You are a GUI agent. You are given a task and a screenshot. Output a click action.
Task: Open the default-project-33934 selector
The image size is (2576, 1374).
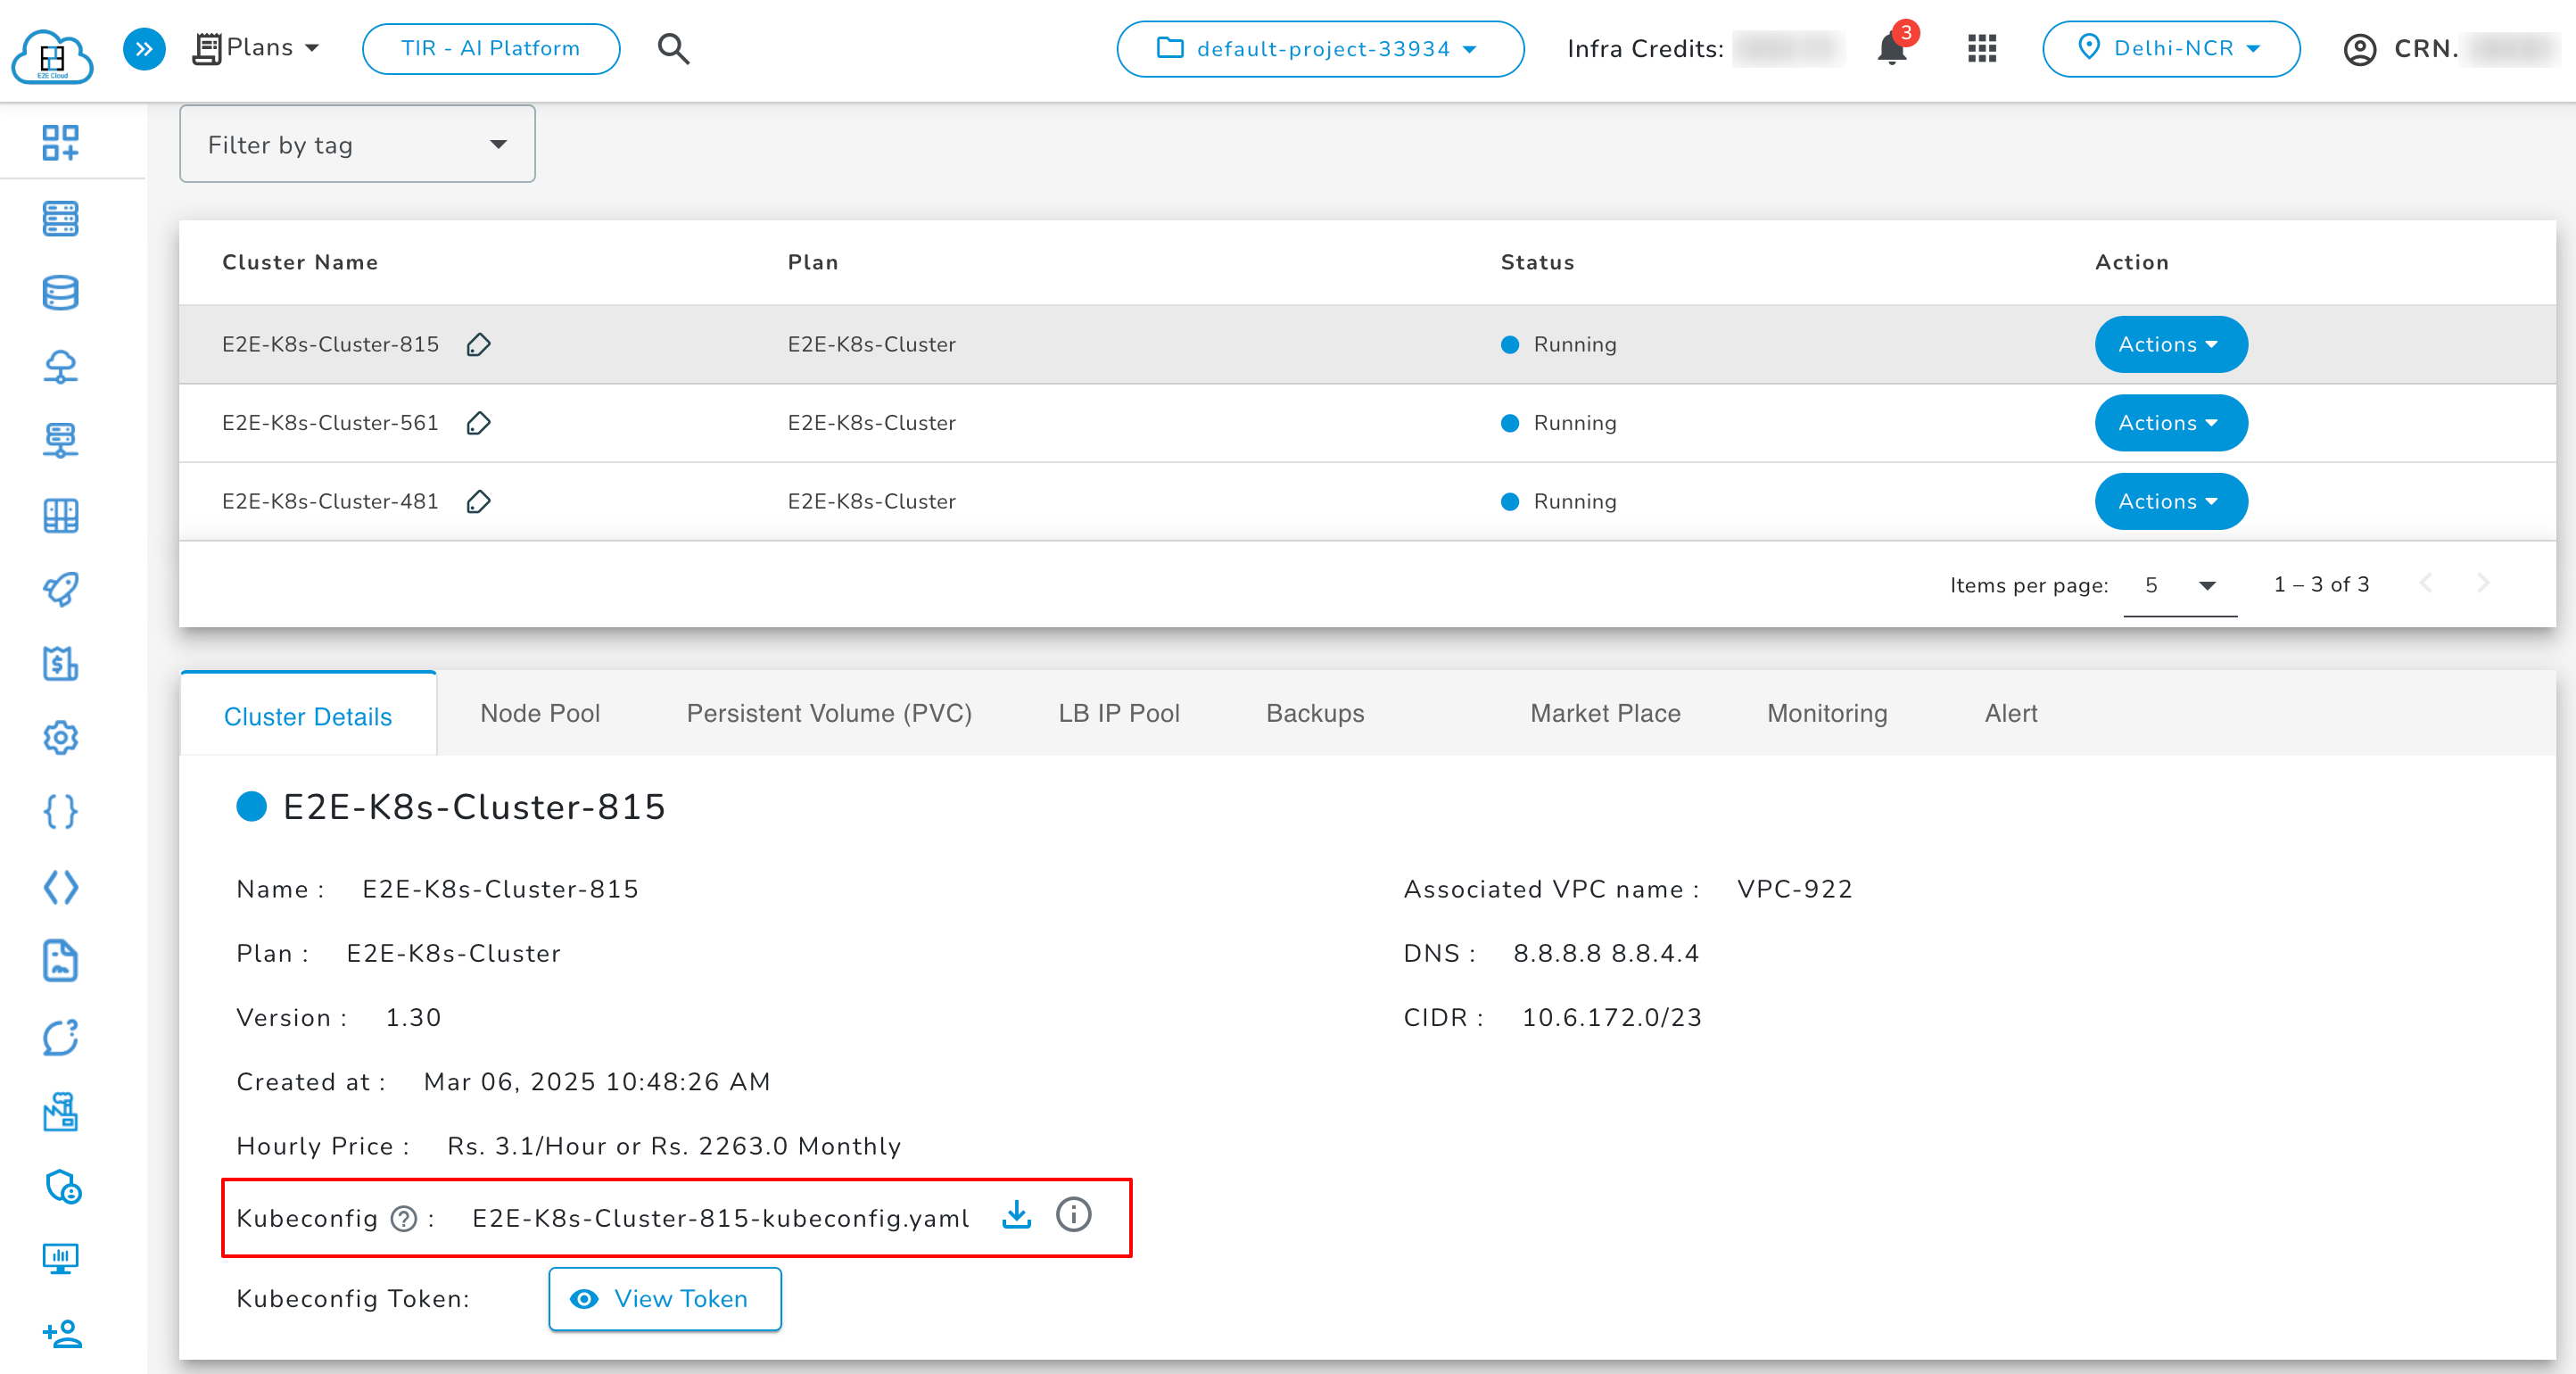click(1320, 48)
